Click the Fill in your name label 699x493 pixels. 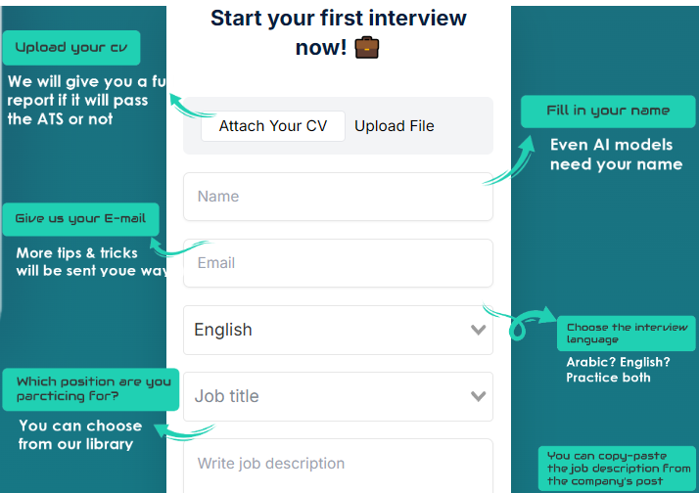pyautogui.click(x=609, y=112)
